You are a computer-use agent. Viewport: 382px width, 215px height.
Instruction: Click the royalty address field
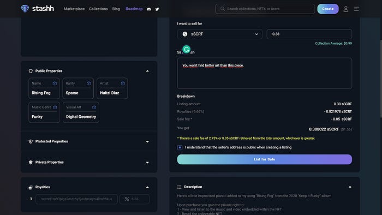point(76,199)
